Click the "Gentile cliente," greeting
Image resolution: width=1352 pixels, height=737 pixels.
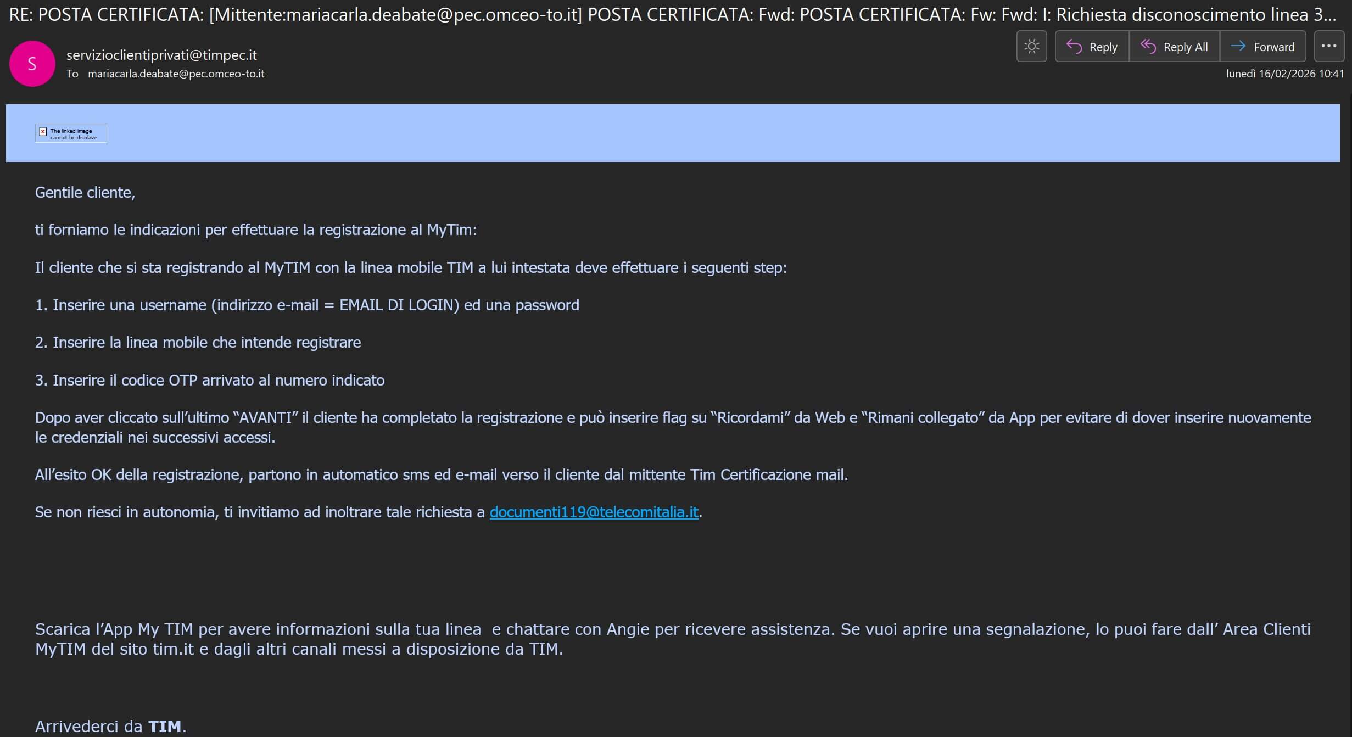85,192
